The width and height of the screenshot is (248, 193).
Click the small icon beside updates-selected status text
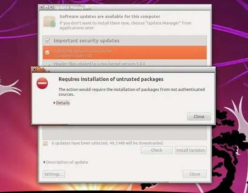(x=45, y=143)
